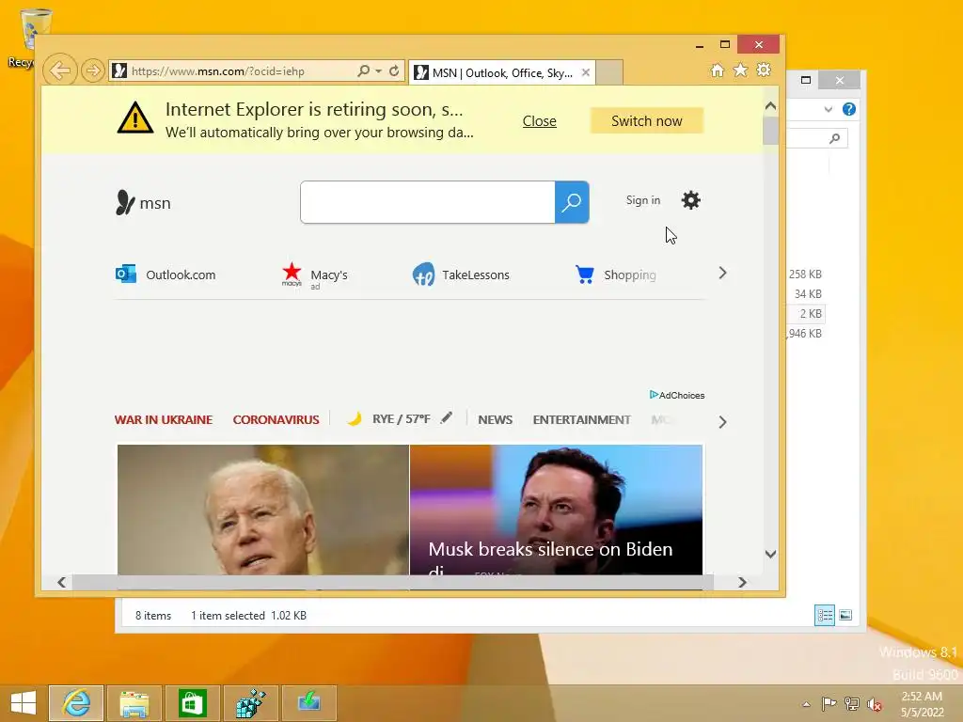Click the IE forward arrow button
Screen dimensions: 963x722
click(x=92, y=71)
